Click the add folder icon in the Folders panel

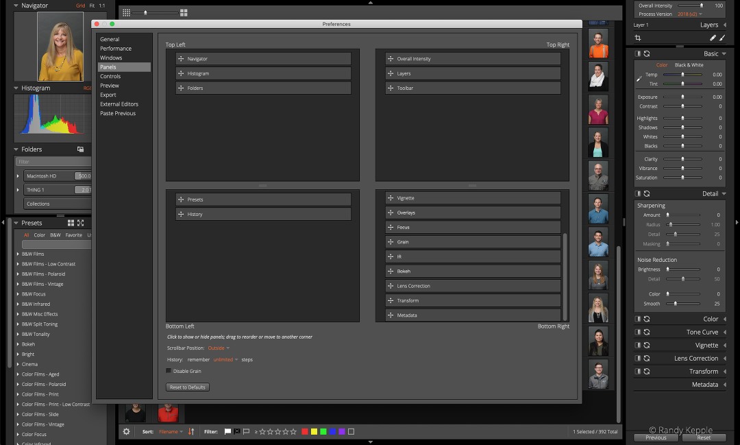79,148
